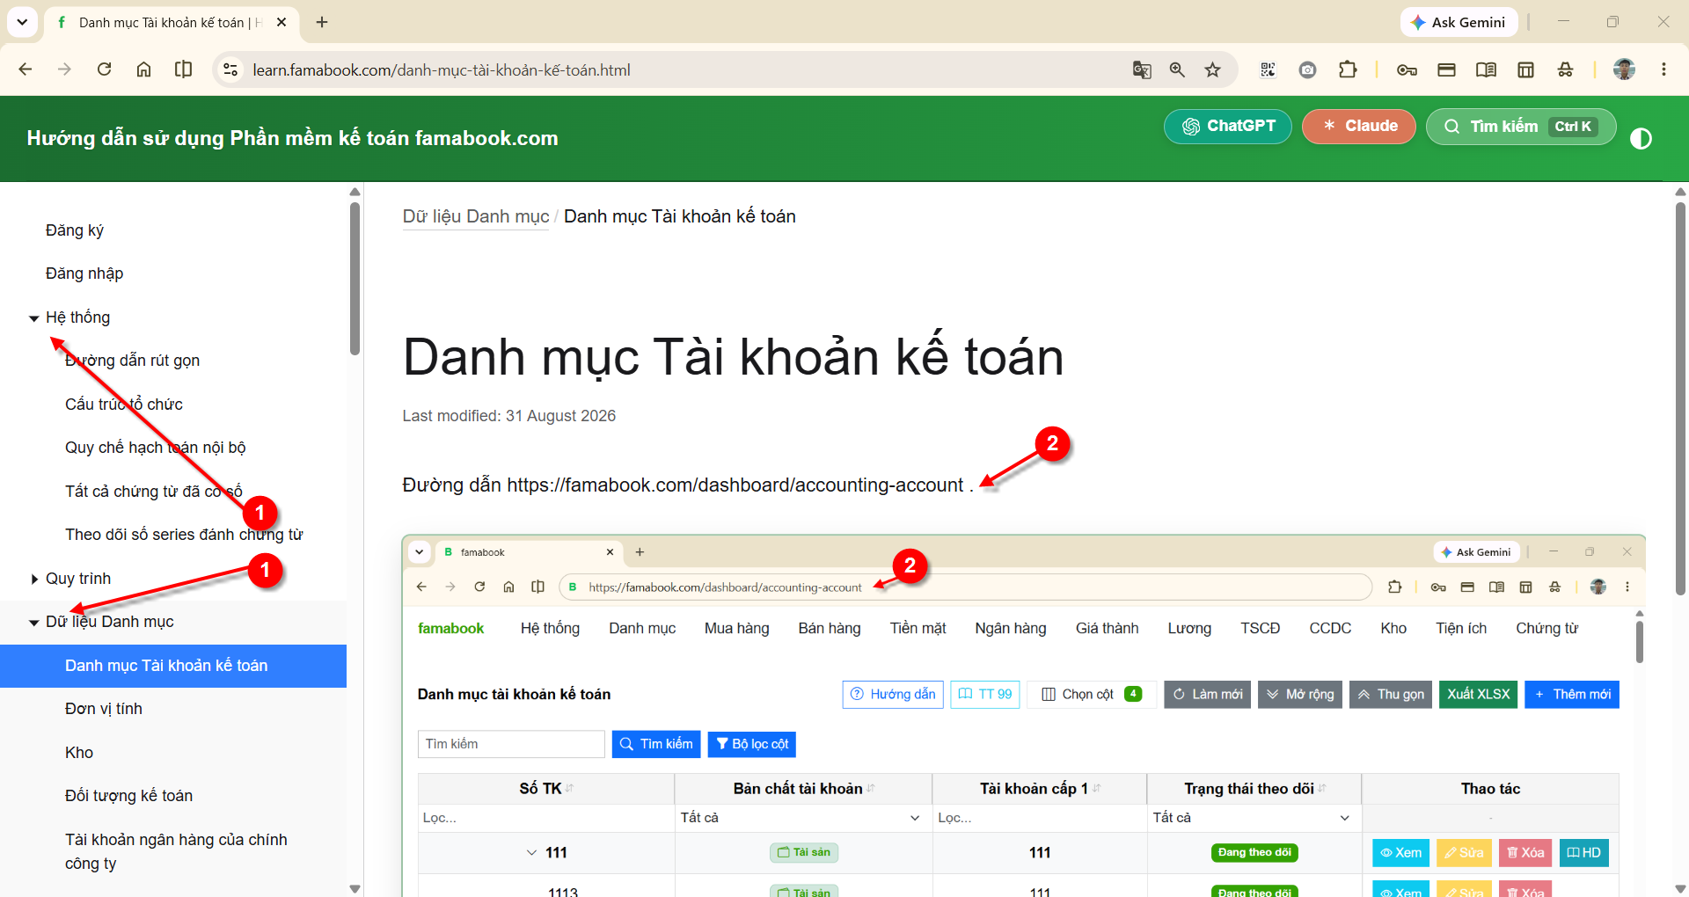This screenshot has height=897, width=1689.
Task: Open Chrome three-dot menu
Action: pos(1663,69)
